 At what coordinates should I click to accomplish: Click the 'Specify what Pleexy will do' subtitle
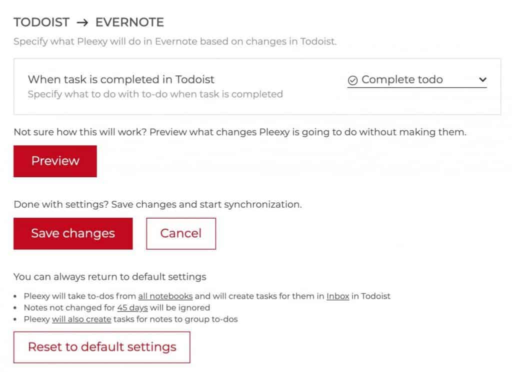click(x=175, y=41)
